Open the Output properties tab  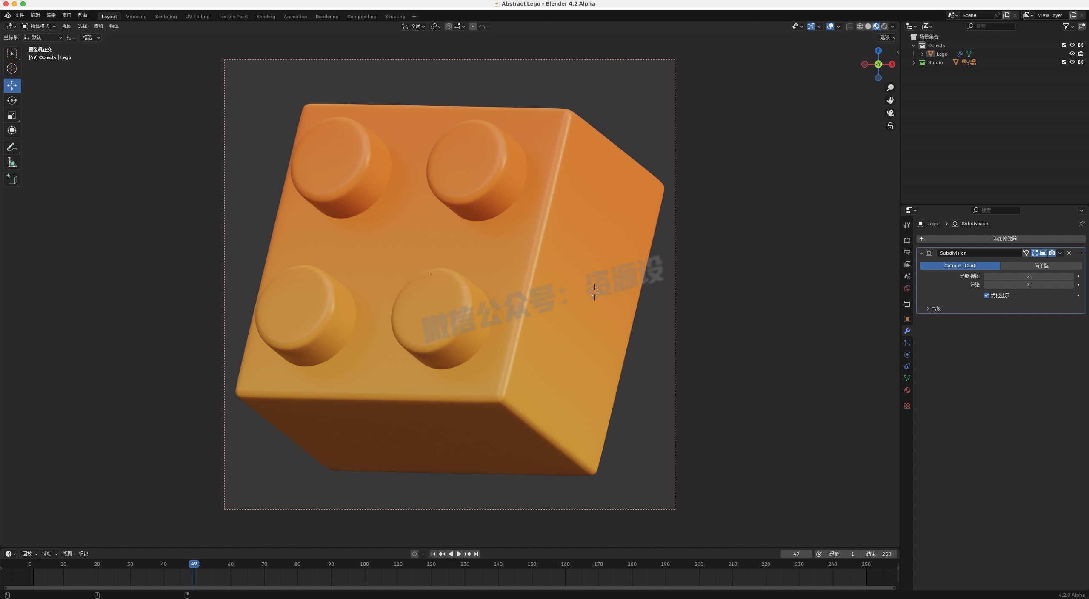[907, 253]
